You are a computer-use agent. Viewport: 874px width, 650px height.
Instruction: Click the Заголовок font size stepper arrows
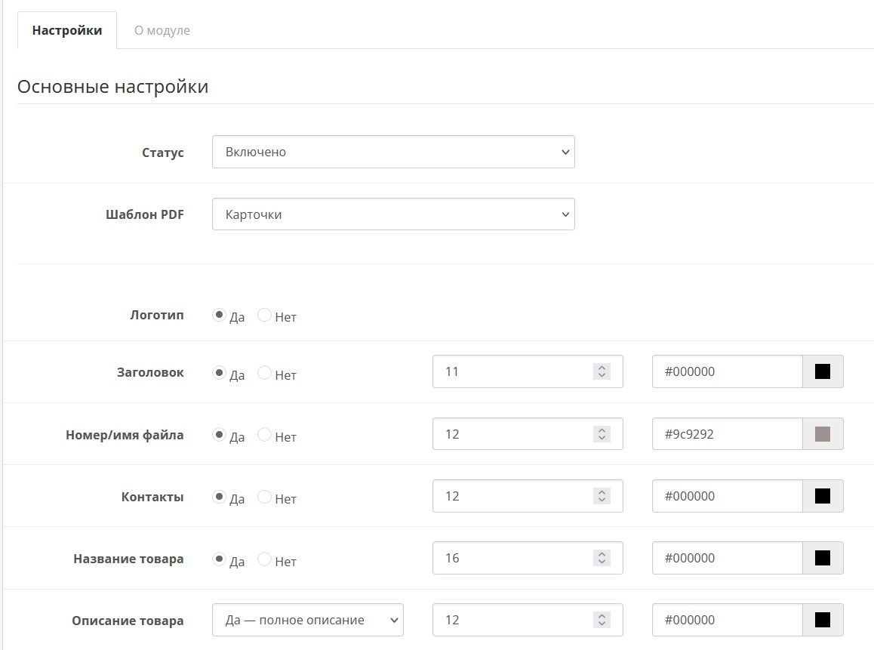(602, 371)
